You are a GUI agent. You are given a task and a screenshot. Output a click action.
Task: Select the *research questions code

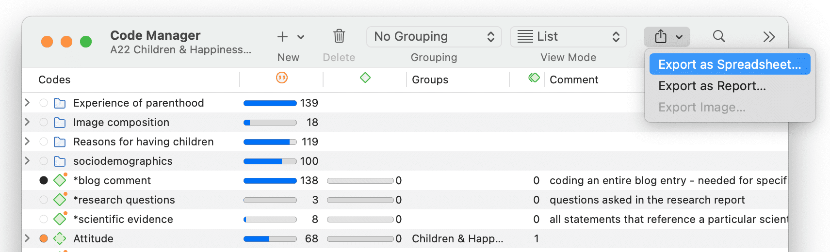[x=124, y=200]
